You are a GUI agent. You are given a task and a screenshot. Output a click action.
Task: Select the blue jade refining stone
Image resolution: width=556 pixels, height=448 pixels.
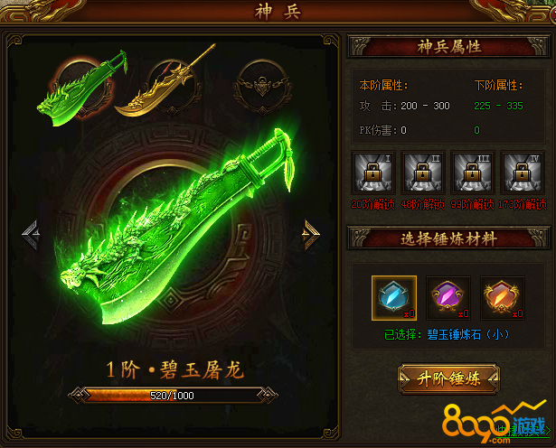[394, 298]
